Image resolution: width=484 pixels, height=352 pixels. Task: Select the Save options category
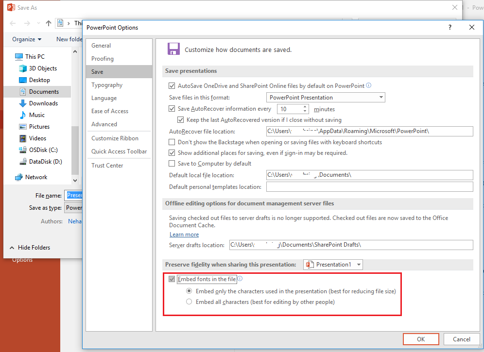click(119, 71)
